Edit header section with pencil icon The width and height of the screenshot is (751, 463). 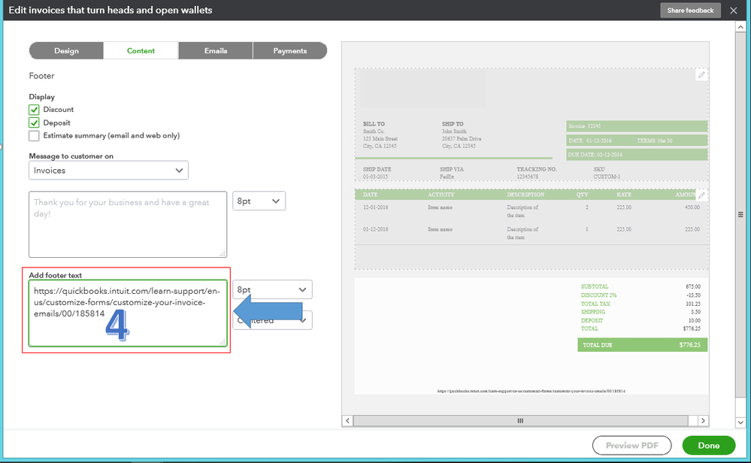pos(701,74)
